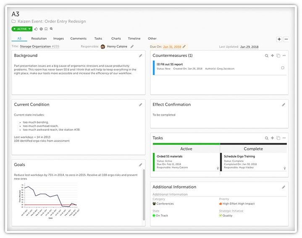Add a new Countermeasure
302x238 pixels.
[272, 55]
